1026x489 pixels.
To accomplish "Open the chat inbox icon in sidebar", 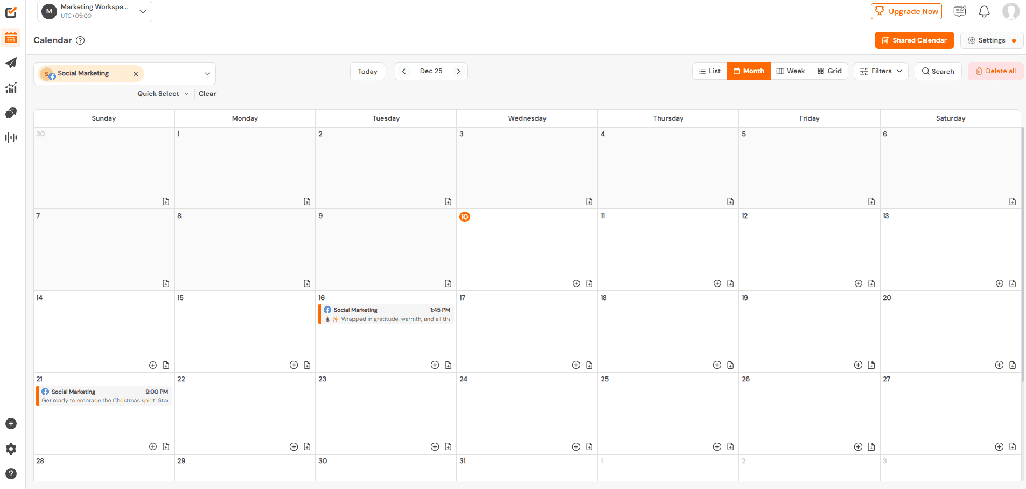I will (11, 113).
